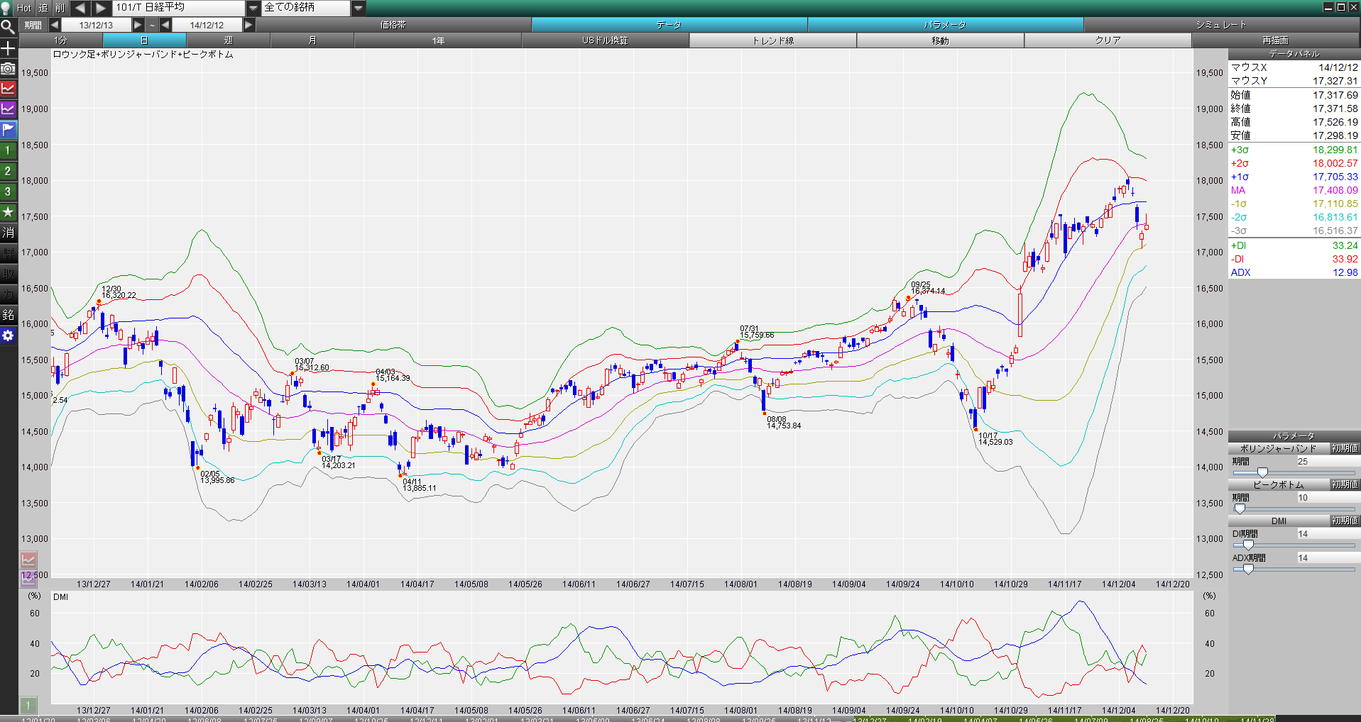Select the purple line chart icon
The width and height of the screenshot is (1361, 722).
(x=8, y=109)
